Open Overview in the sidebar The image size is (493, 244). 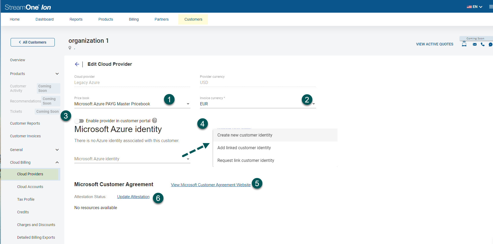pyautogui.click(x=17, y=60)
